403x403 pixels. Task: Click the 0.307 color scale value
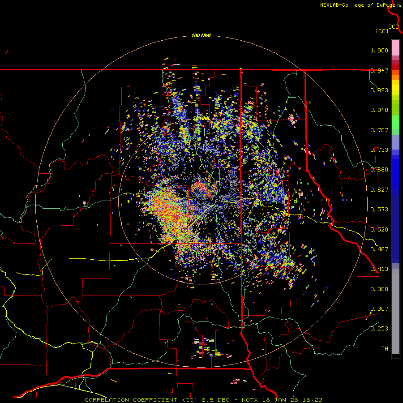click(379, 309)
